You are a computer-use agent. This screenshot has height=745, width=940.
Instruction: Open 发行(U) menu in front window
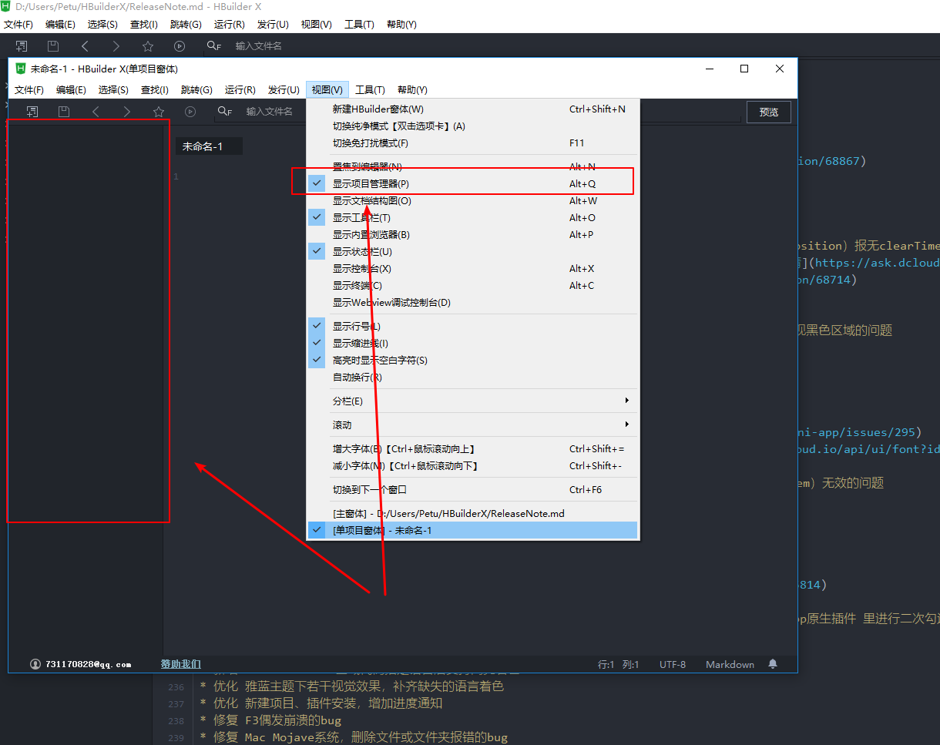coord(284,90)
